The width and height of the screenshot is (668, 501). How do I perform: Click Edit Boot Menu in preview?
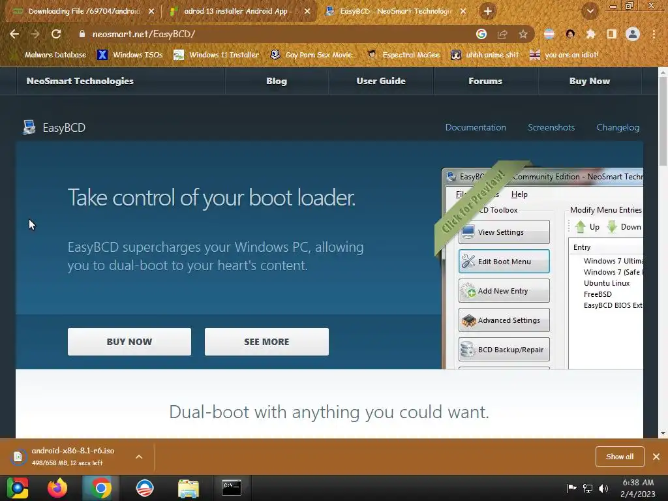click(x=504, y=262)
